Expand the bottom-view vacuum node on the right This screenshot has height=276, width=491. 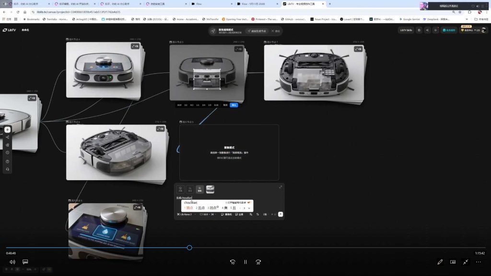358,49
